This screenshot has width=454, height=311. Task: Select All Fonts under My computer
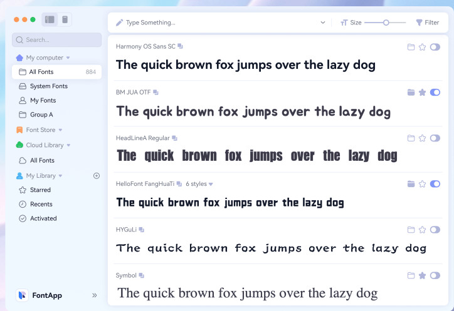click(x=56, y=72)
